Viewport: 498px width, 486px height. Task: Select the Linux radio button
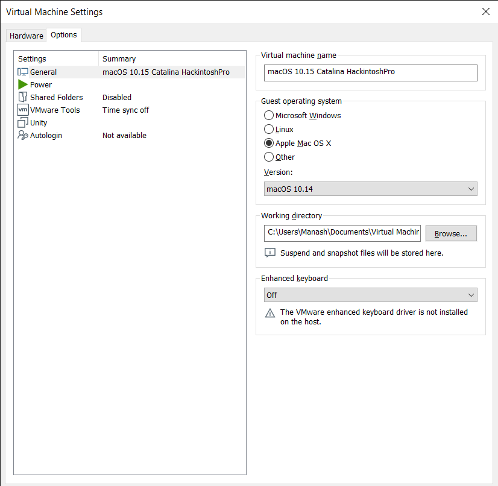pyautogui.click(x=269, y=129)
